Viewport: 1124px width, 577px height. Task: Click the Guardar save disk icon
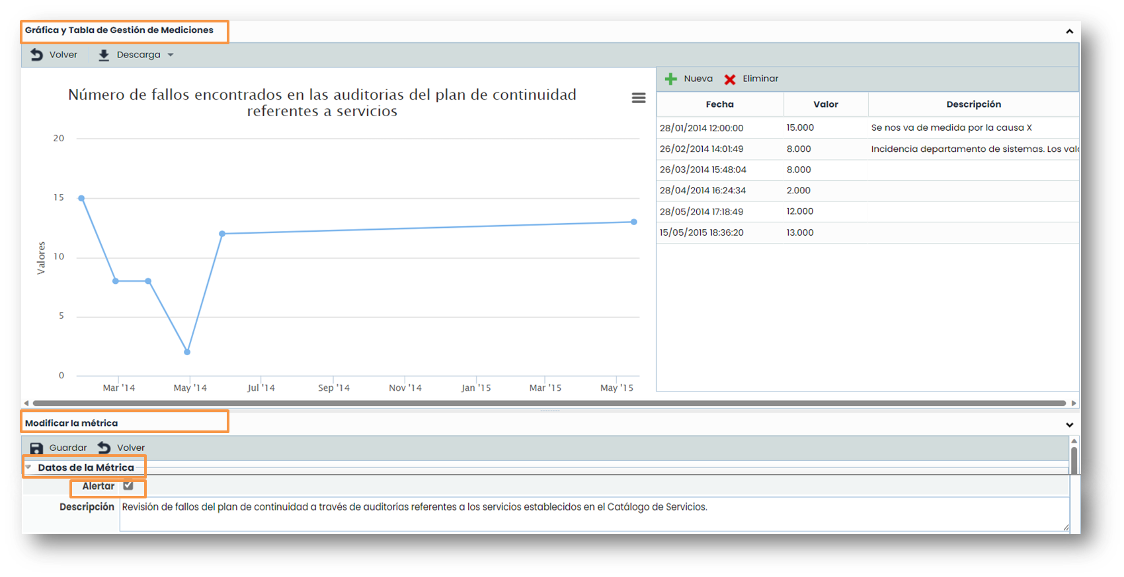tap(36, 448)
